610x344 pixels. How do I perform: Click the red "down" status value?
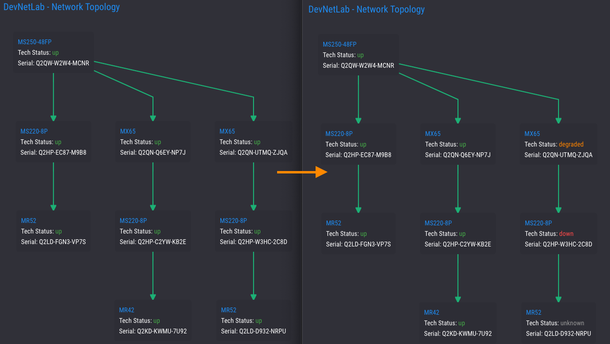click(566, 233)
